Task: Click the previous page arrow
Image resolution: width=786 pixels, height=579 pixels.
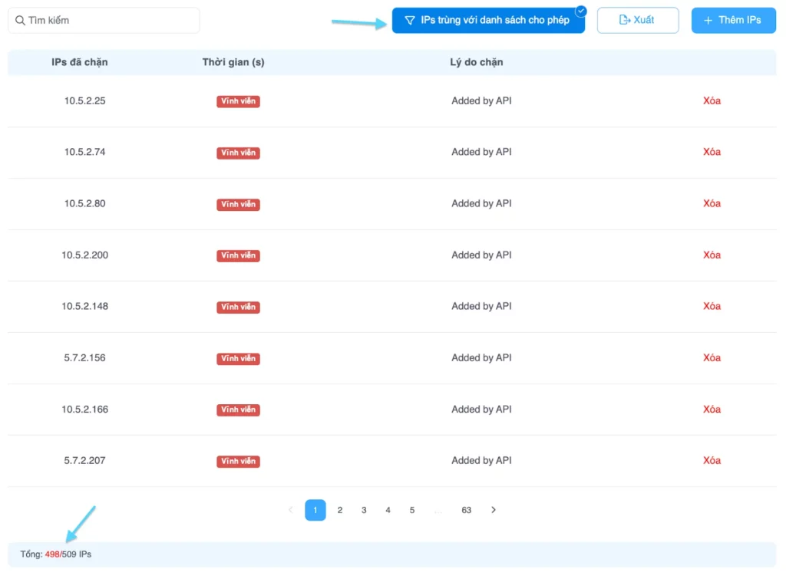Action: coord(290,510)
